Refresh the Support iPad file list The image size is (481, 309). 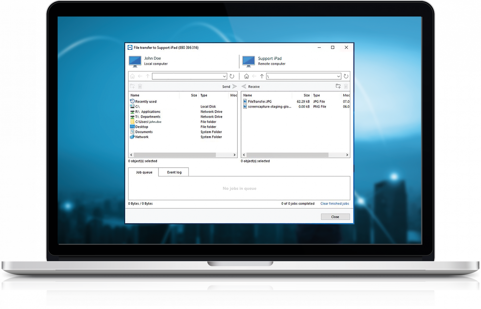(346, 76)
